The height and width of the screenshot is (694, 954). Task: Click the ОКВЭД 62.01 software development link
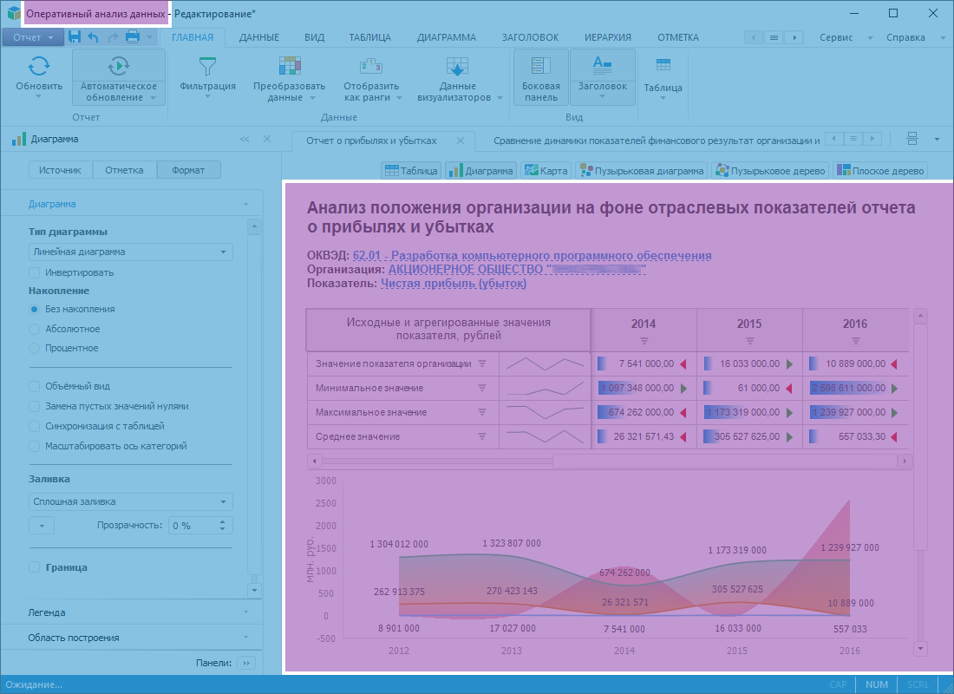pos(532,255)
